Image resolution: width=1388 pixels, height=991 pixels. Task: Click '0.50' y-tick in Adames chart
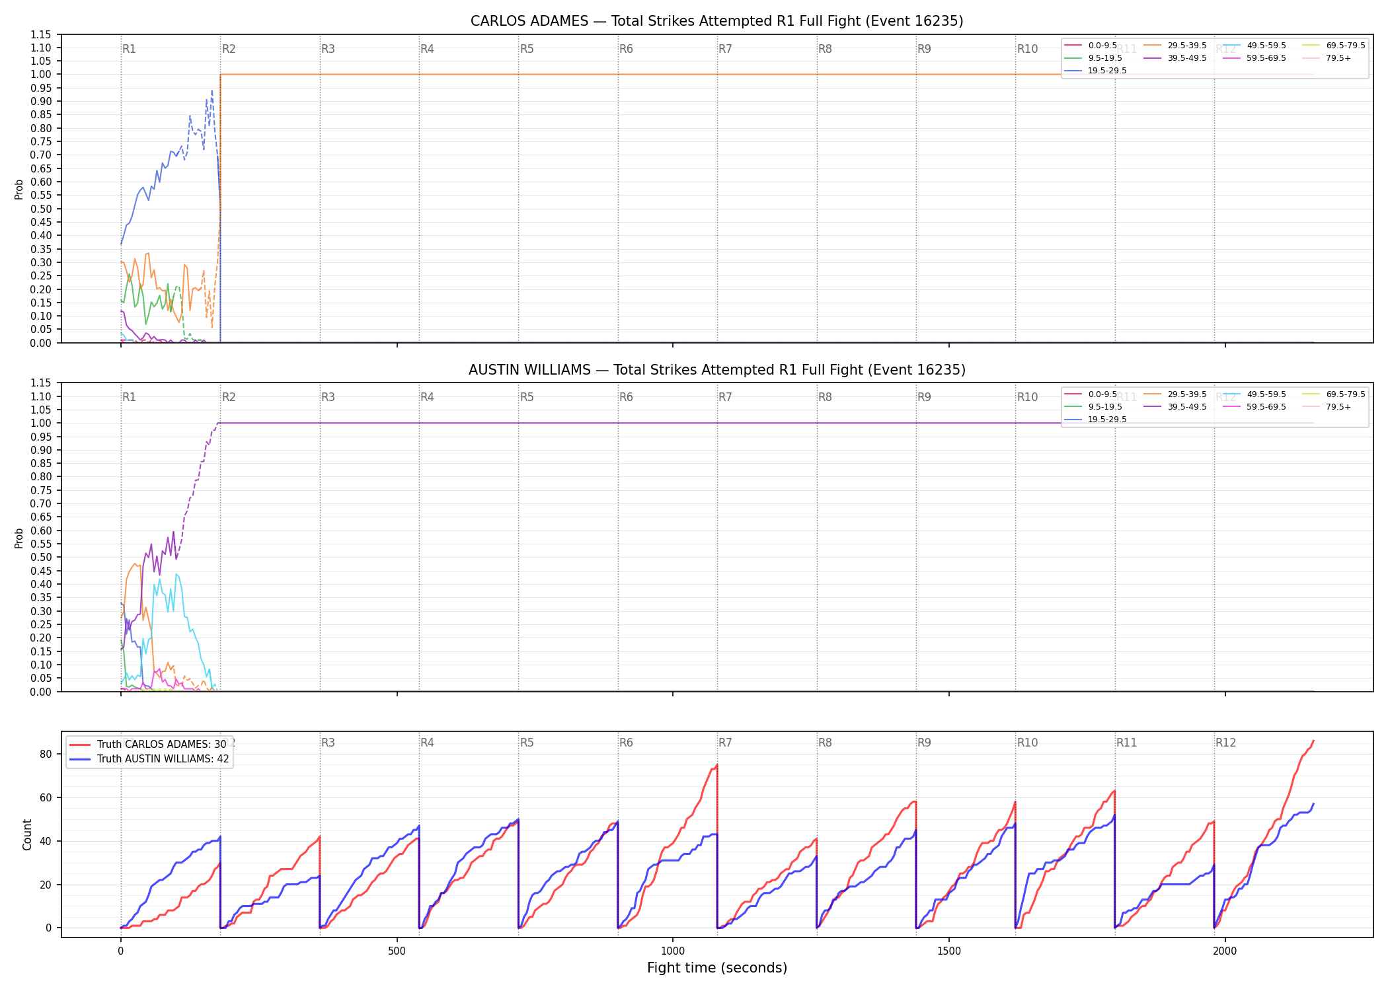pos(41,209)
